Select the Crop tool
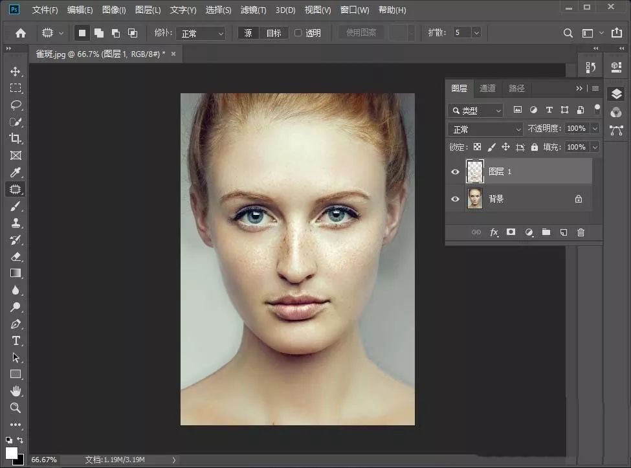Image resolution: width=631 pixels, height=468 pixels. [16, 139]
